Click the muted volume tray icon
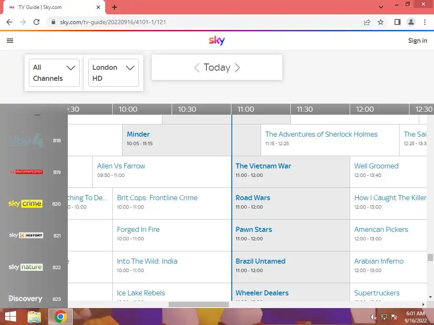 (373, 317)
